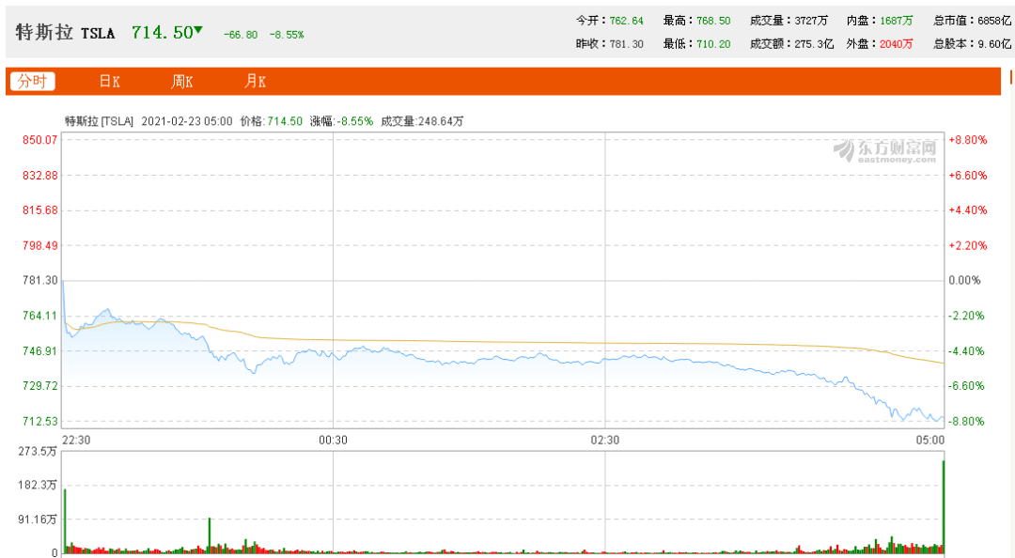Click the price change -66.80

(241, 35)
